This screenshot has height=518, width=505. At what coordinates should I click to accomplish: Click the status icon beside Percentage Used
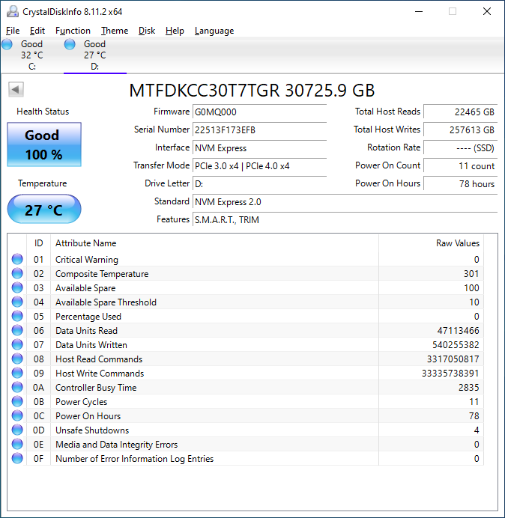click(x=17, y=317)
